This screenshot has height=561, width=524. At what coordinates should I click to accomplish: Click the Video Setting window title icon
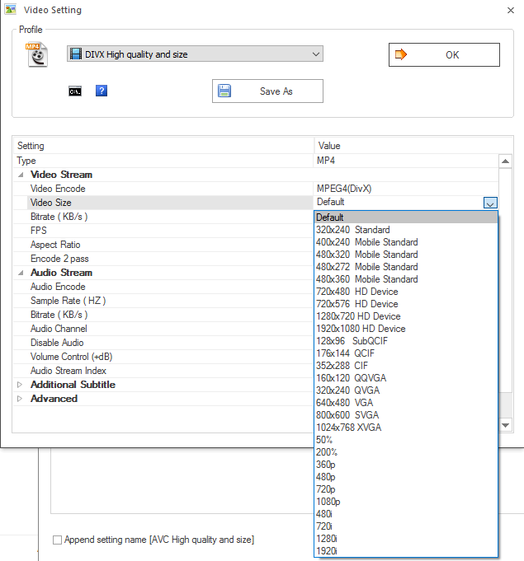pos(11,10)
